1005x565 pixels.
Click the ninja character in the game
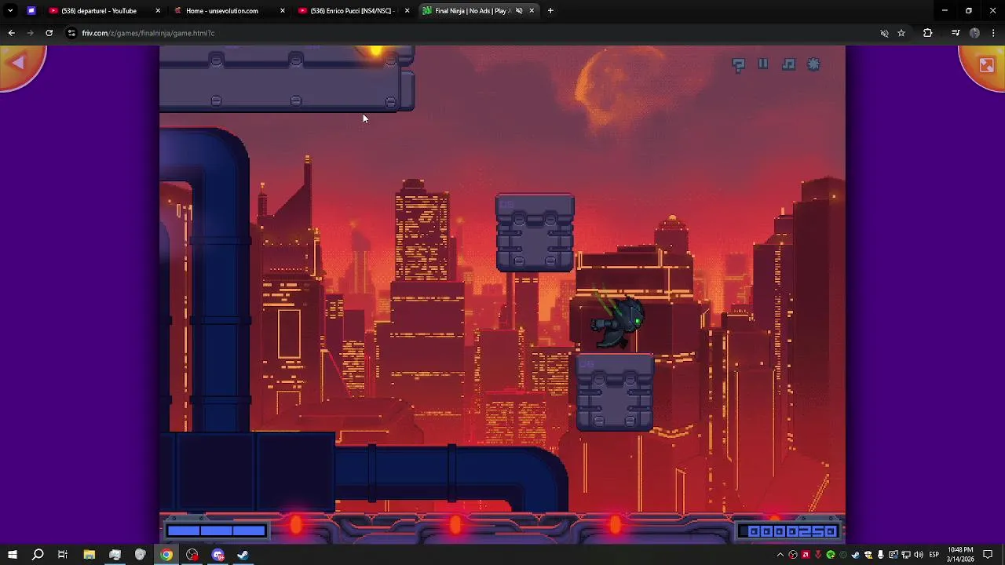(x=617, y=322)
